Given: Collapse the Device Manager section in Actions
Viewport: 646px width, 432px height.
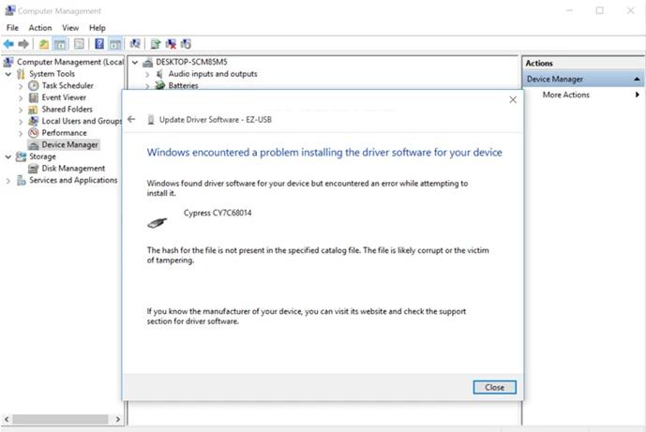Looking at the screenshot, I should point(637,79).
